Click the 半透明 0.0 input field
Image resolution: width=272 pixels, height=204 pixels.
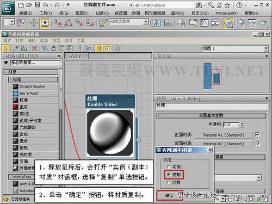[231, 125]
